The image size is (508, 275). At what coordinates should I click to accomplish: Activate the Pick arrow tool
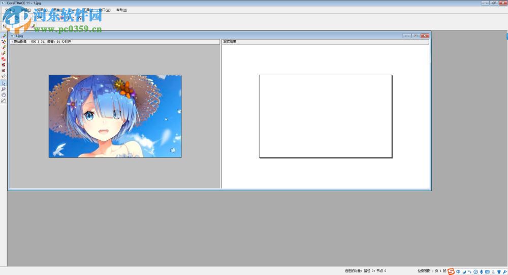click(4, 83)
